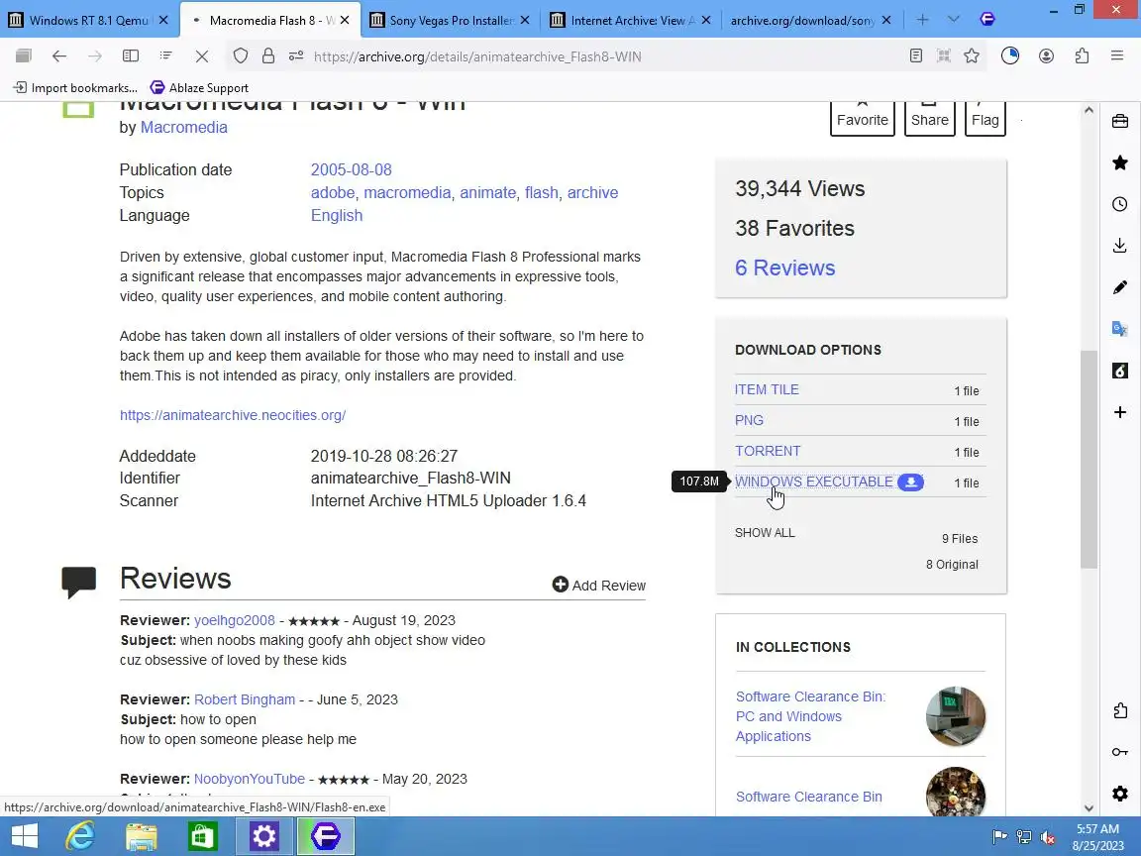This screenshot has width=1141, height=856.
Task: Open Ablaze Support bookmark
Action: 199,87
